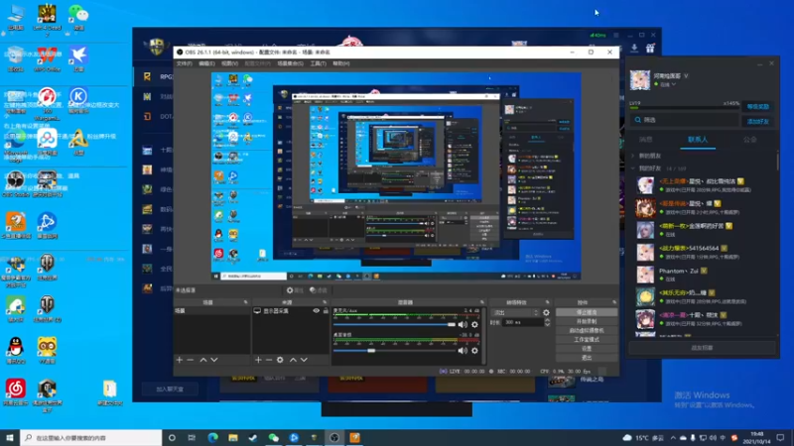Click Exit button in OBS Controls
This screenshot has height=446, width=794.
coord(587,358)
